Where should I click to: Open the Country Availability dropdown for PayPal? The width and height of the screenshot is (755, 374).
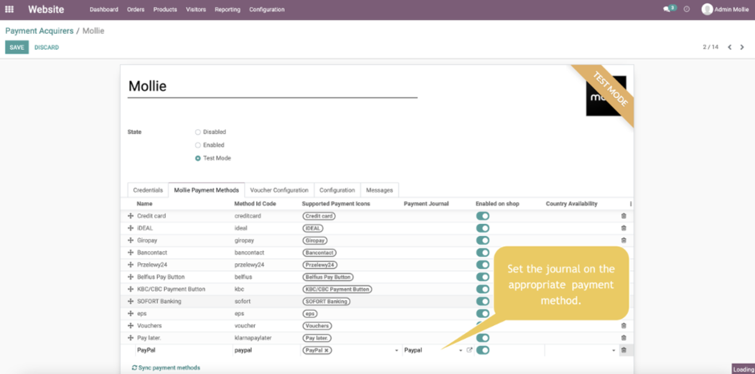click(x=613, y=350)
